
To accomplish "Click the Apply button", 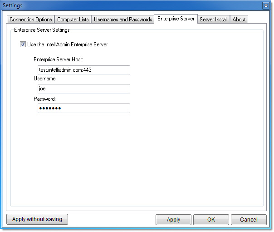I will click(173, 220).
